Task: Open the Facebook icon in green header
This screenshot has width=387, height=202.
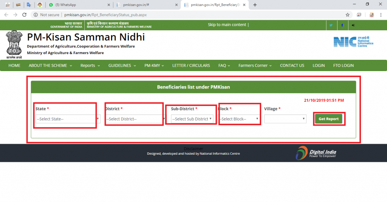Action: (x=342, y=25)
